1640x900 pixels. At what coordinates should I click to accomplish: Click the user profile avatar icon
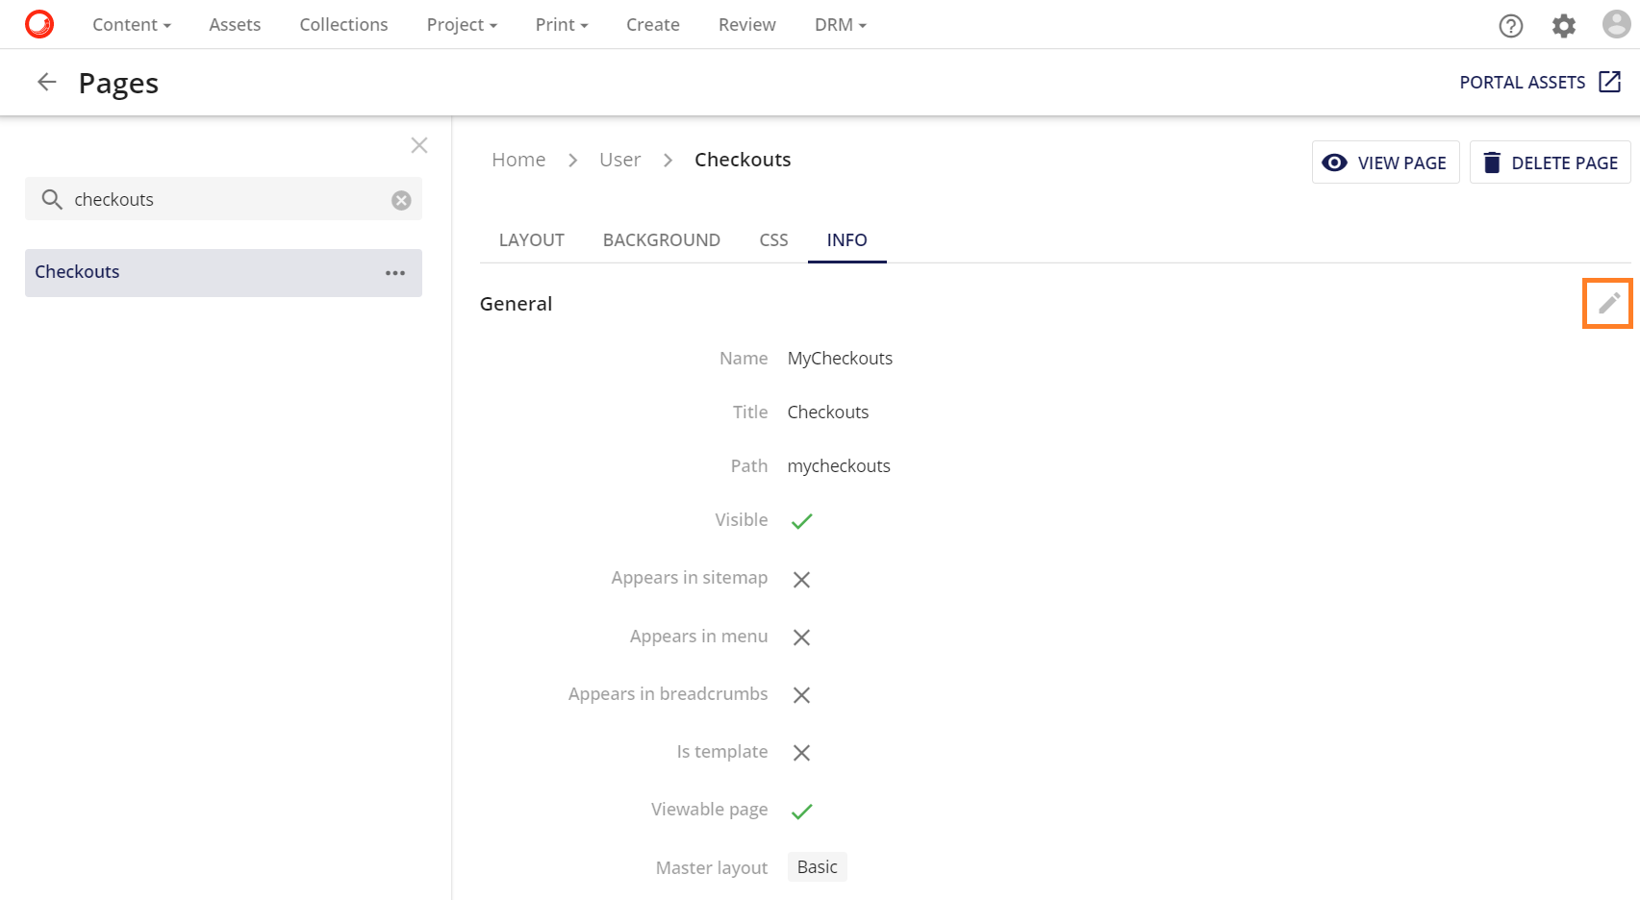[1615, 24]
